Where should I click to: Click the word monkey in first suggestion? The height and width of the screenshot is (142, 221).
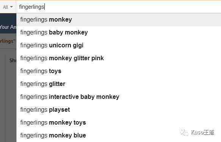tap(60, 20)
